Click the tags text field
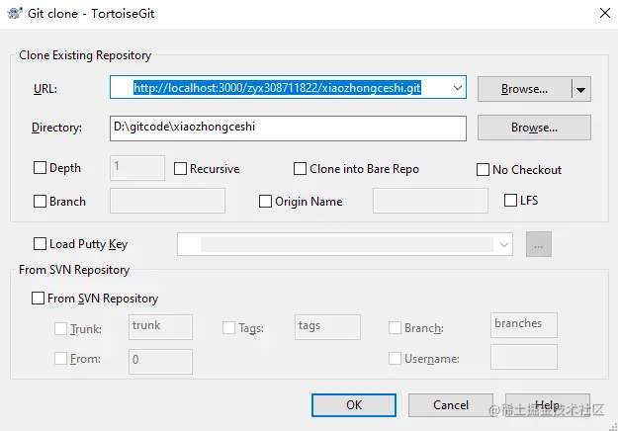The width and height of the screenshot is (618, 431). coord(327,327)
